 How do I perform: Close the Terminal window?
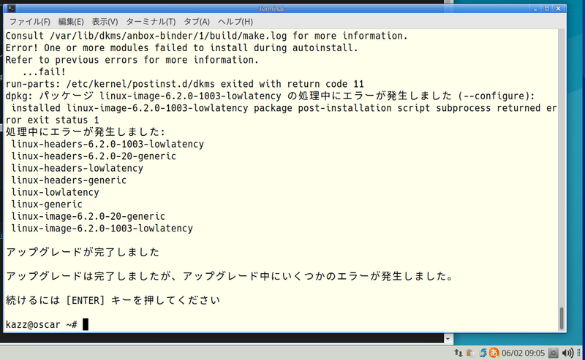point(559,9)
